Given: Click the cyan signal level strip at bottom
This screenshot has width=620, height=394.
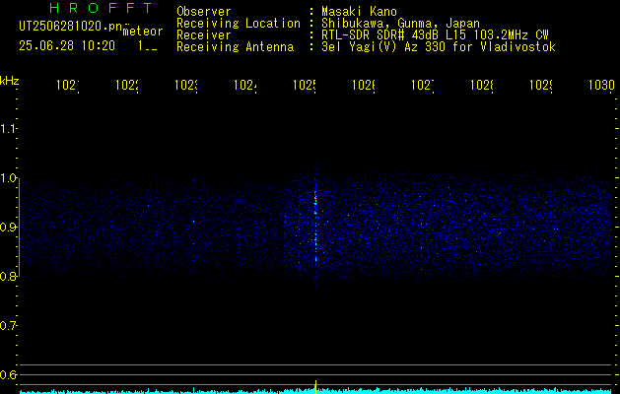Looking at the screenshot, I should (x=315, y=391).
